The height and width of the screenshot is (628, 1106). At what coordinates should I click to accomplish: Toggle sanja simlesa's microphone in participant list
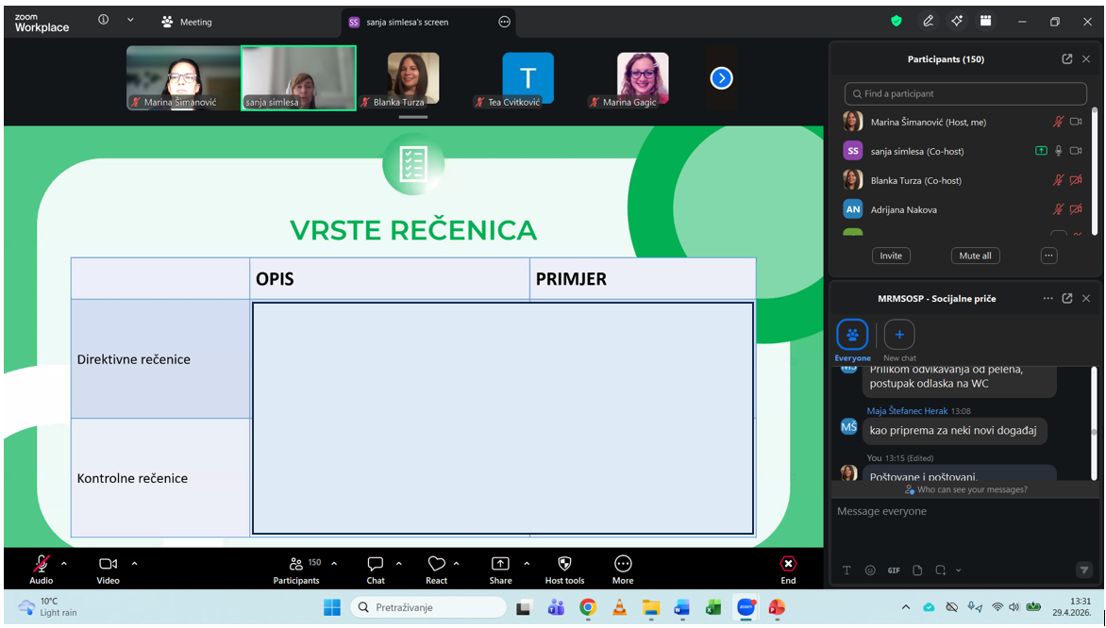click(x=1059, y=151)
